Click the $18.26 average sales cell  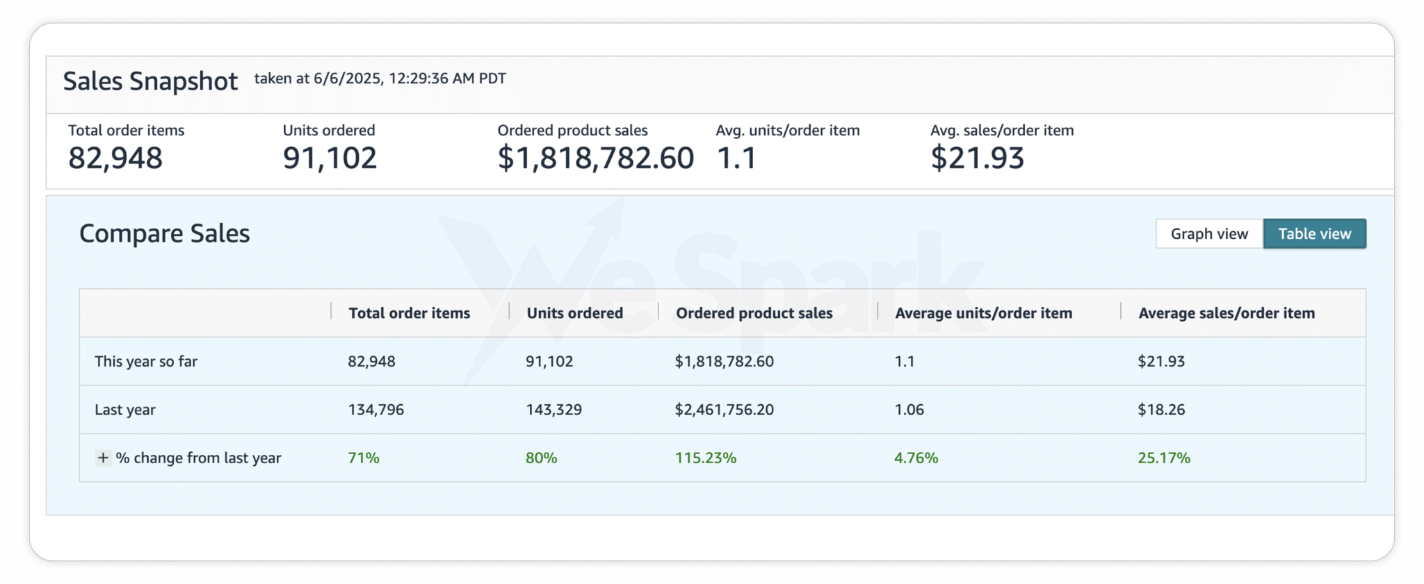[x=1161, y=410]
